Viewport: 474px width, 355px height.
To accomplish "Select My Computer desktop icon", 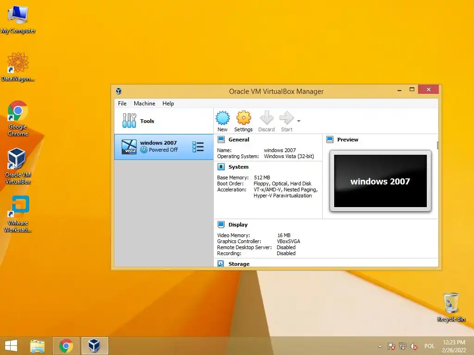I will click(x=18, y=19).
